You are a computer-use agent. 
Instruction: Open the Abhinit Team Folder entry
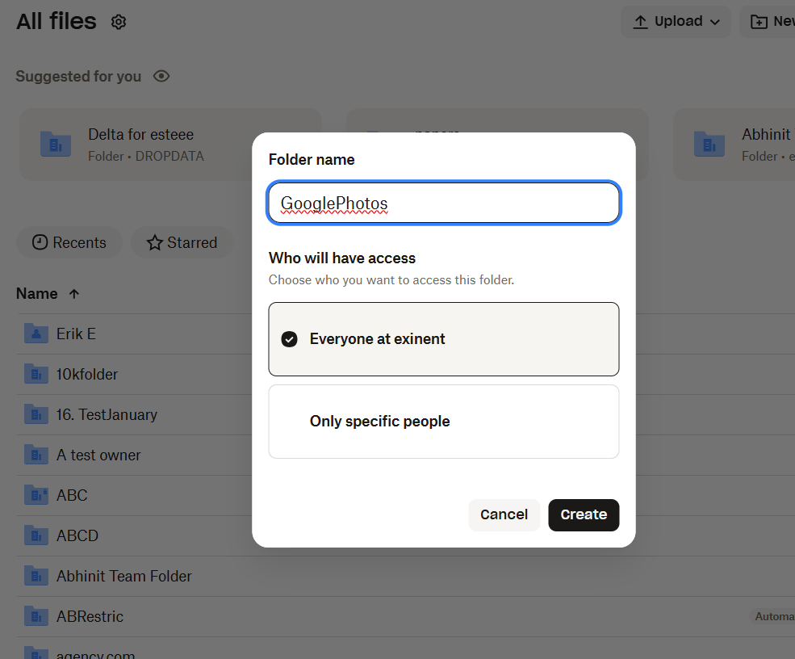[x=125, y=575]
